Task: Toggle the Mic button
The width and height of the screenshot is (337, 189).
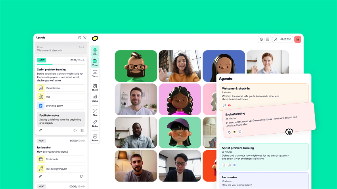Action: [95, 51]
